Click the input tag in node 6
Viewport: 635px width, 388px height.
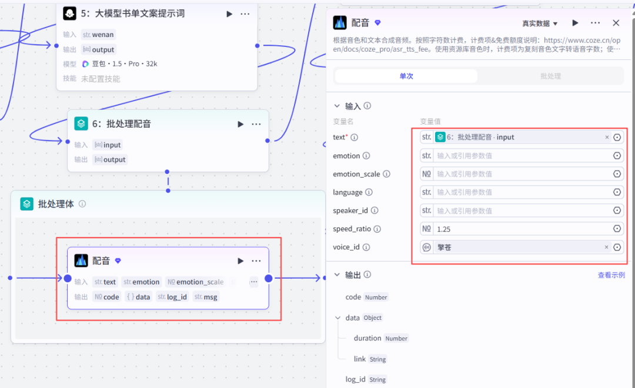tap(108, 145)
